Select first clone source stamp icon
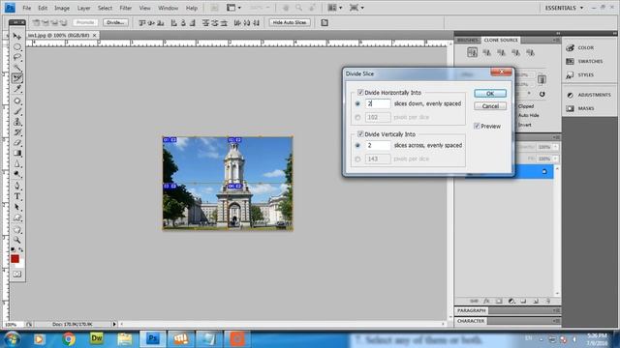The height and width of the screenshot is (348, 620). point(472,52)
